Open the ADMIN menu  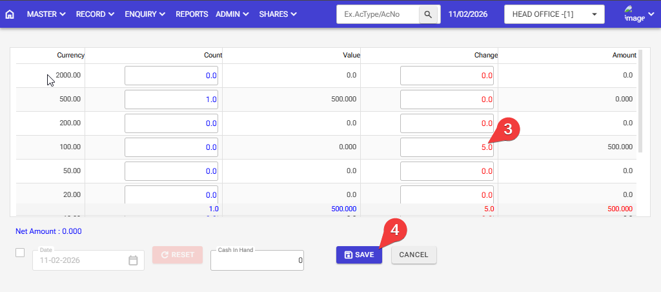(x=233, y=14)
